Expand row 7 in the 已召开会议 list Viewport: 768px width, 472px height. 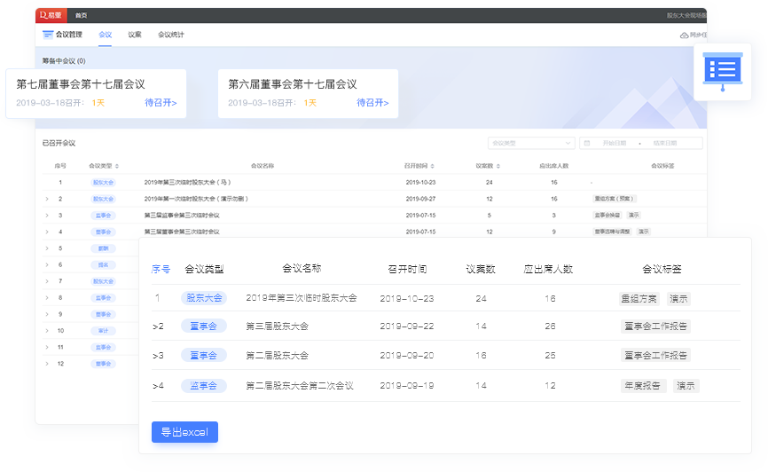[47, 281]
